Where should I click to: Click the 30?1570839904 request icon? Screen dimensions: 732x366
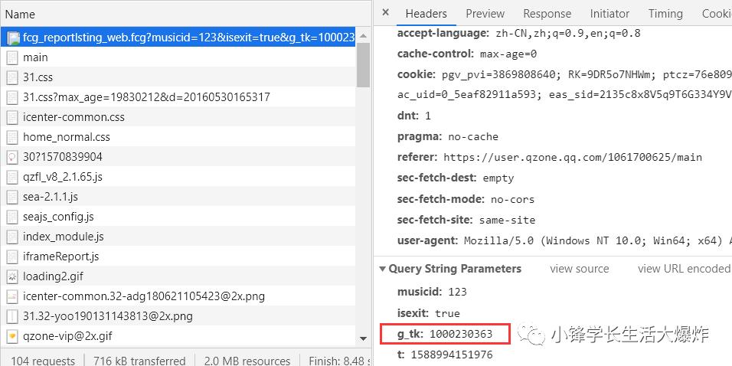point(12,157)
